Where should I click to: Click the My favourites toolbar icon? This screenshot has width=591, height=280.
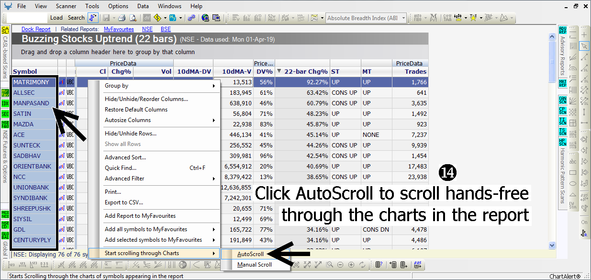pos(173,18)
